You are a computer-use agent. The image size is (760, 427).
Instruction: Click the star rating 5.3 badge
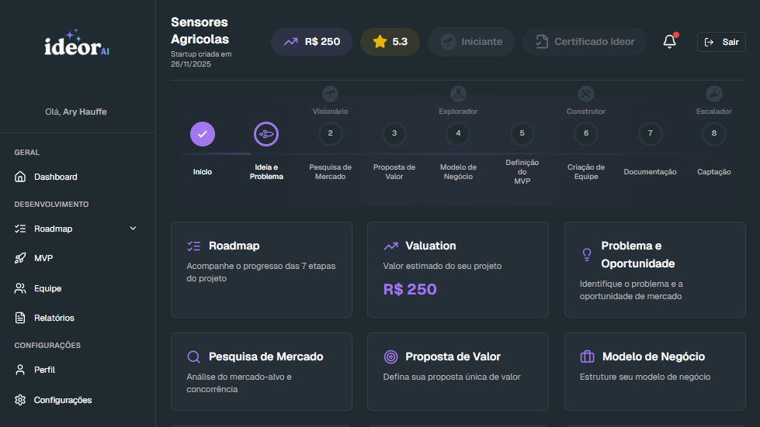(x=390, y=42)
